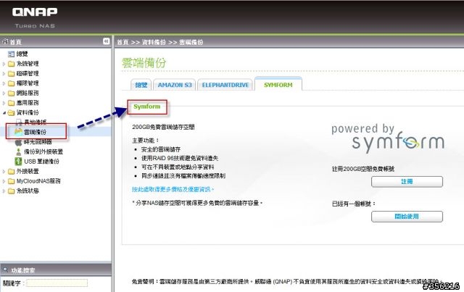Switch to the AMAZON S3 tab
The width and height of the screenshot is (464, 292).
pos(175,85)
